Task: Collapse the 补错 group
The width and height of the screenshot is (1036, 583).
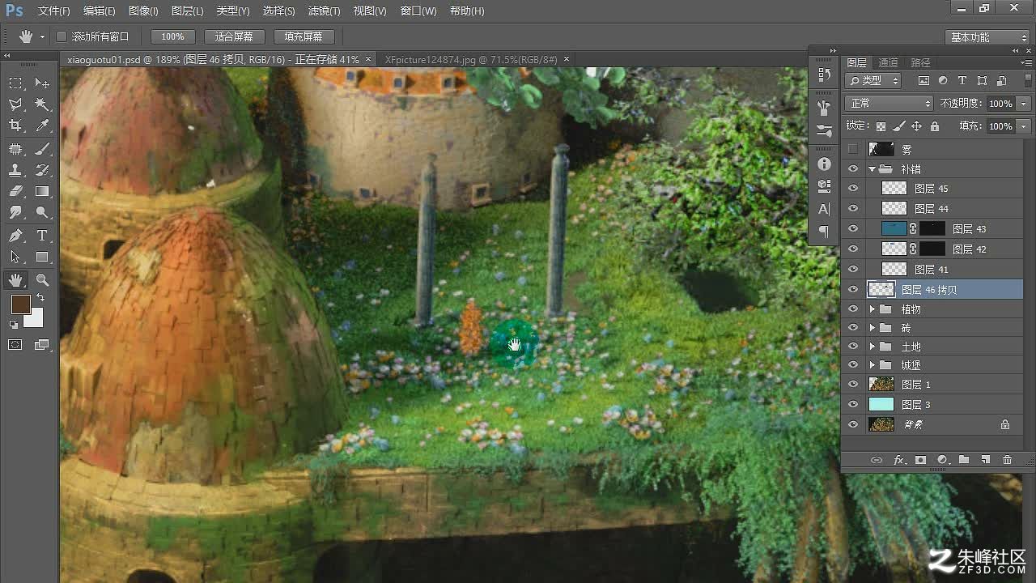Action: (x=873, y=169)
